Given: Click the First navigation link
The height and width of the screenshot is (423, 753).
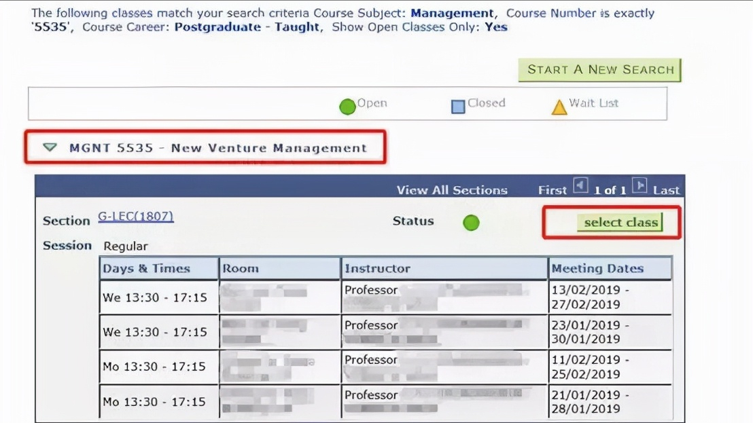Looking at the screenshot, I should [x=553, y=190].
